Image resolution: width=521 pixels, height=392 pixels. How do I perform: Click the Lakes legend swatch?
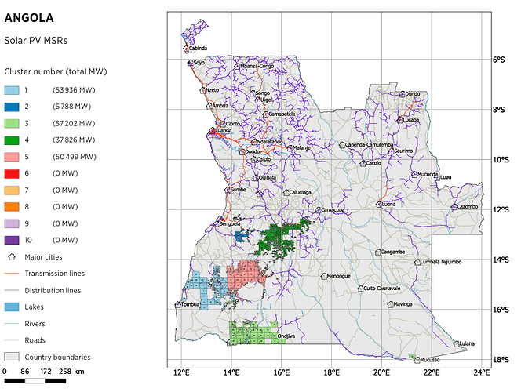12,307
